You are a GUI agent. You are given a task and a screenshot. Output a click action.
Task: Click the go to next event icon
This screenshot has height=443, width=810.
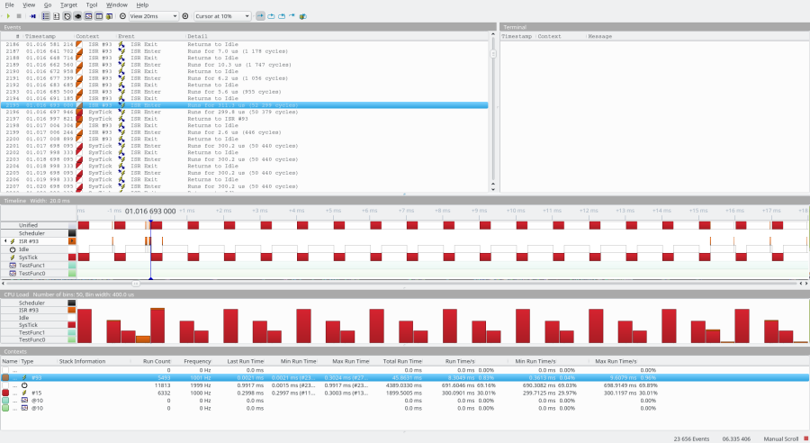[282, 16]
